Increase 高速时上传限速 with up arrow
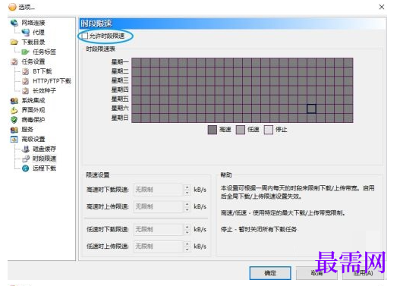Image resolution: width=400 pixels, height=286 pixels. (x=187, y=204)
